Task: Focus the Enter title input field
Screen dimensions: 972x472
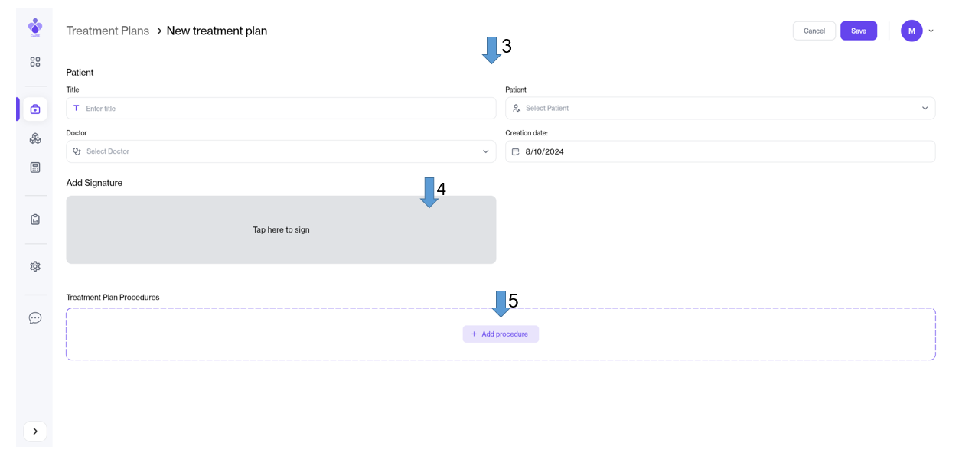Action: click(x=281, y=109)
